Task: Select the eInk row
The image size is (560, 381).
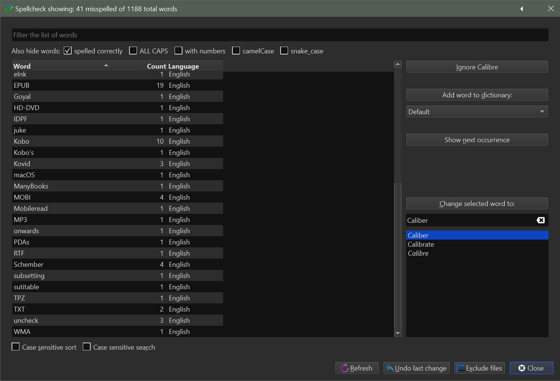Action: [118, 75]
